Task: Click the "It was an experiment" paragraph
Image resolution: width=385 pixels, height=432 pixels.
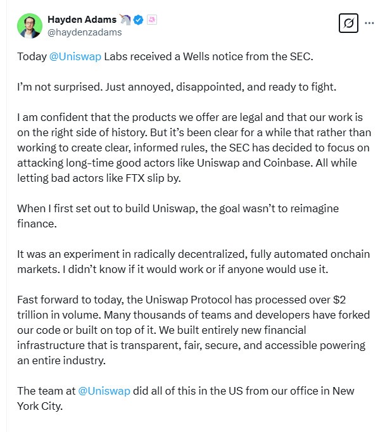Action: (193, 262)
